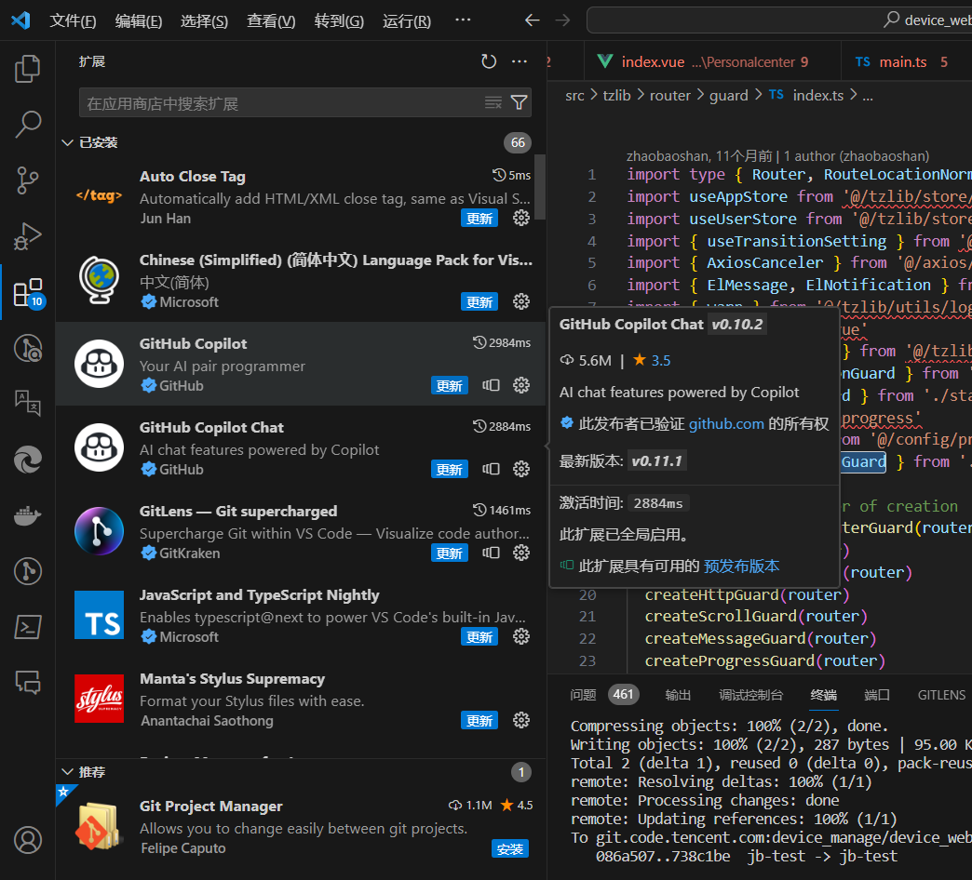Go forward with the navigation arrow
972x880 pixels.
tap(562, 20)
